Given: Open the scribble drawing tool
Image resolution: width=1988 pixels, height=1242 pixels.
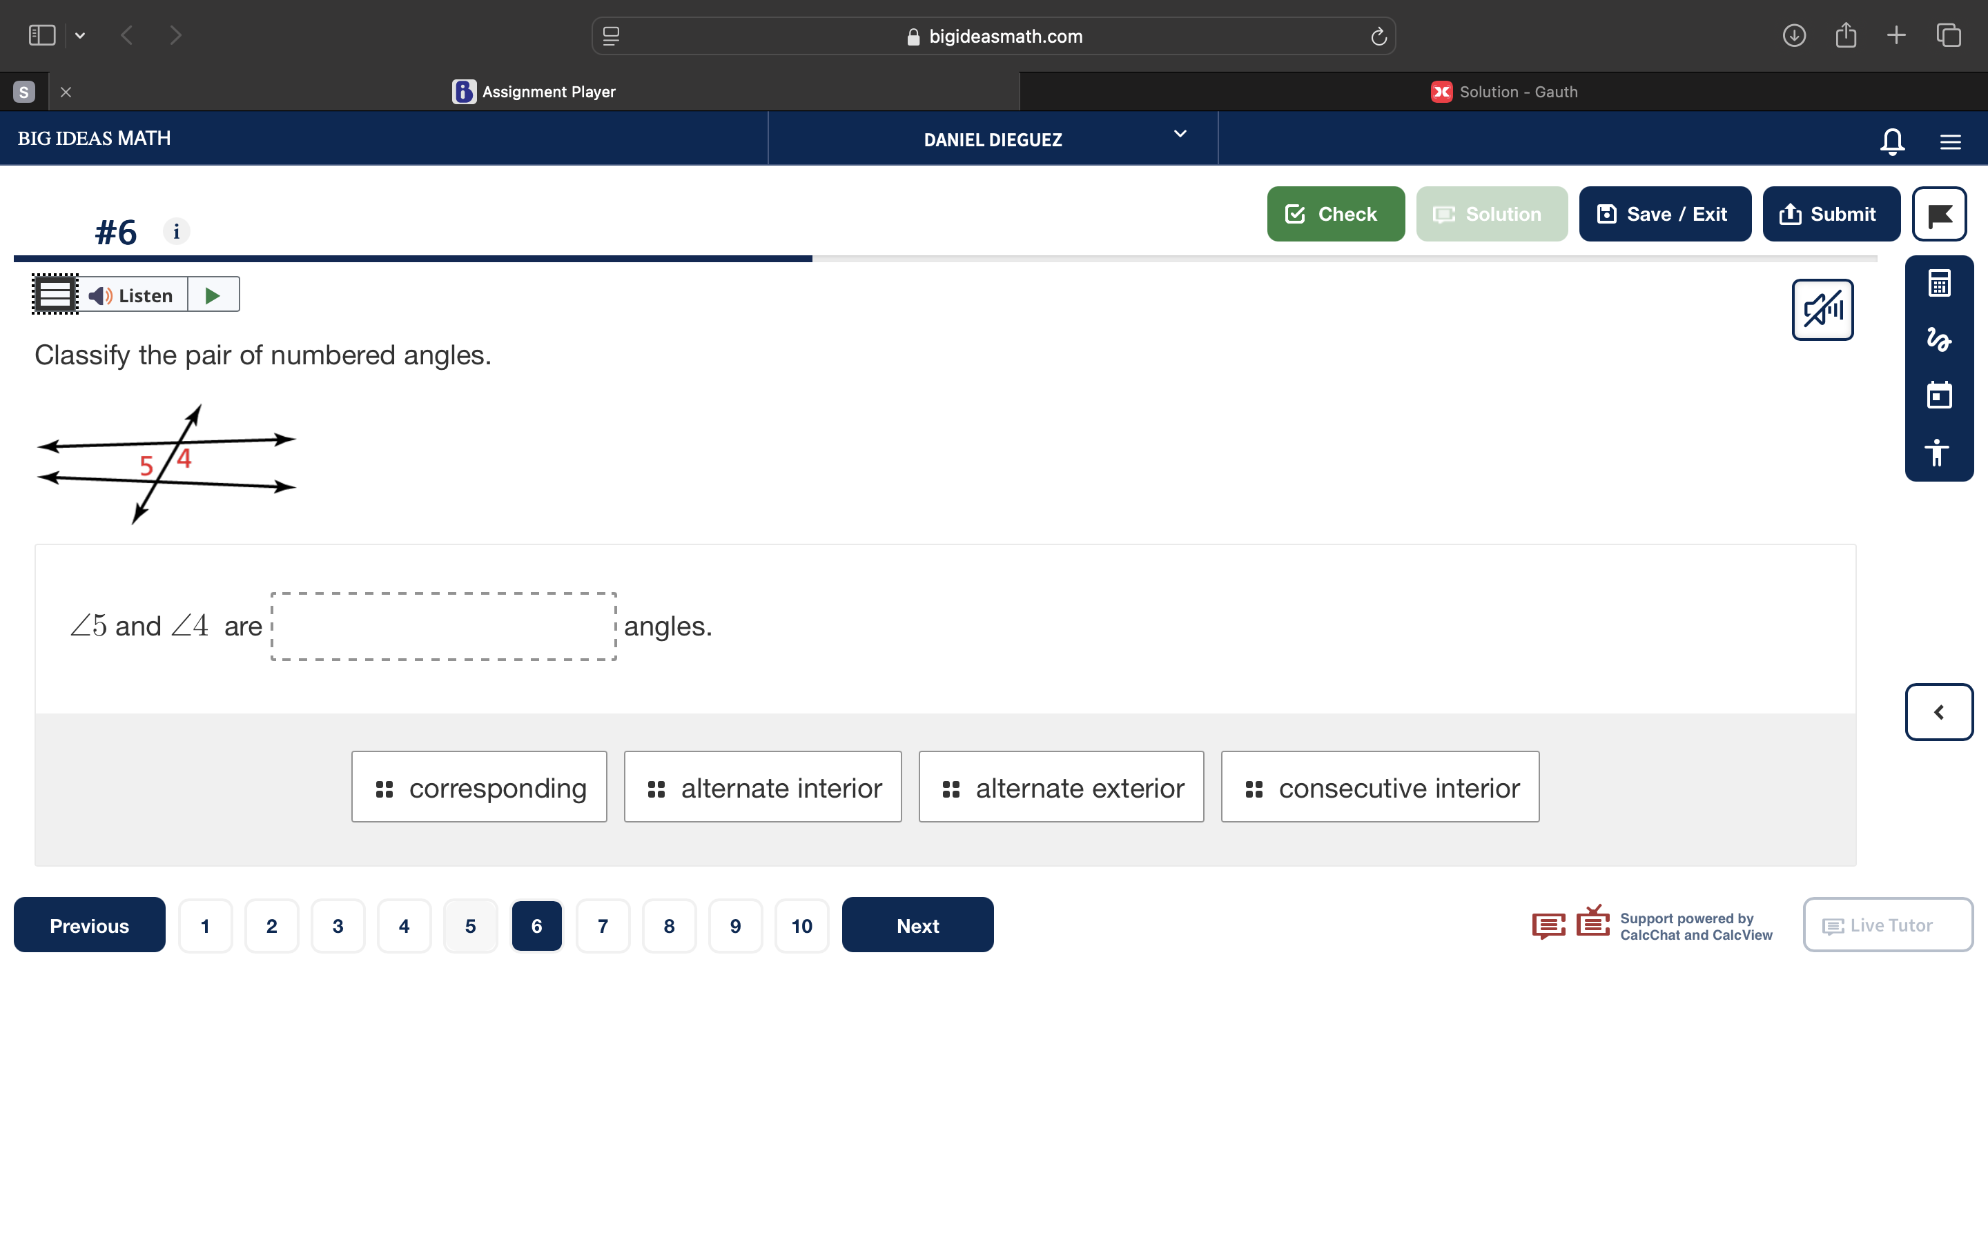Looking at the screenshot, I should [1939, 339].
